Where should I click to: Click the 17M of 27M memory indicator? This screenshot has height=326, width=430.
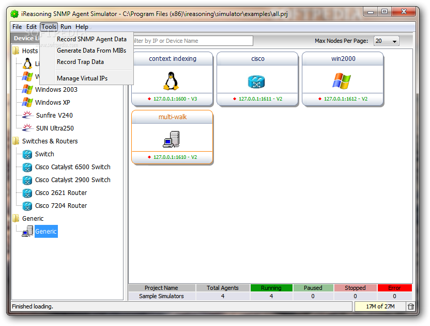pos(380,306)
